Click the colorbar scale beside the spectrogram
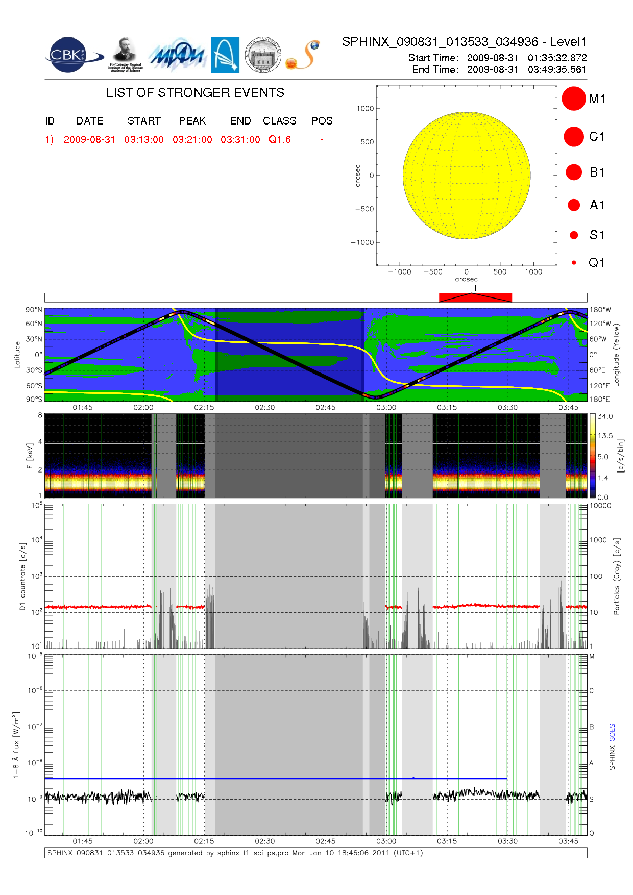 tap(593, 456)
